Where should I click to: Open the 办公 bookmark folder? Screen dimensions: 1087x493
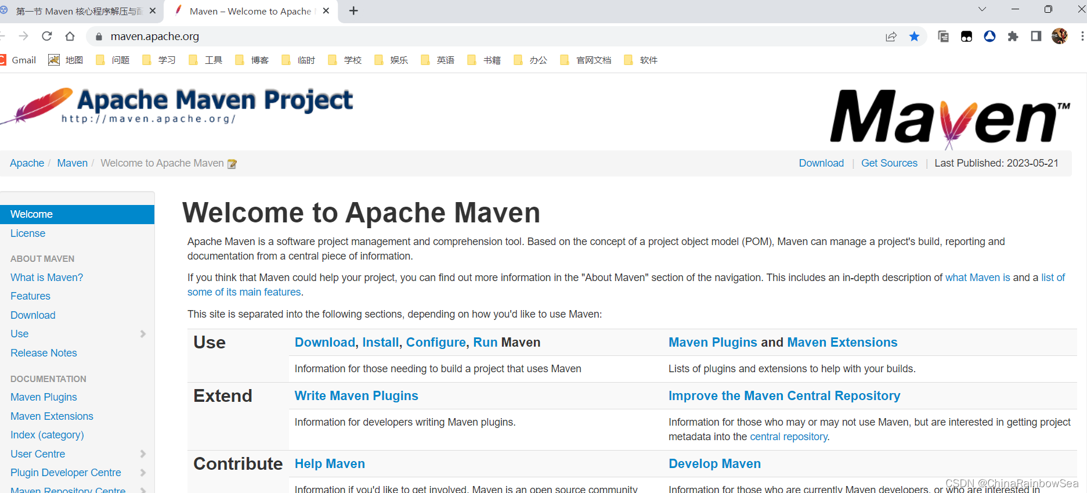coord(530,60)
